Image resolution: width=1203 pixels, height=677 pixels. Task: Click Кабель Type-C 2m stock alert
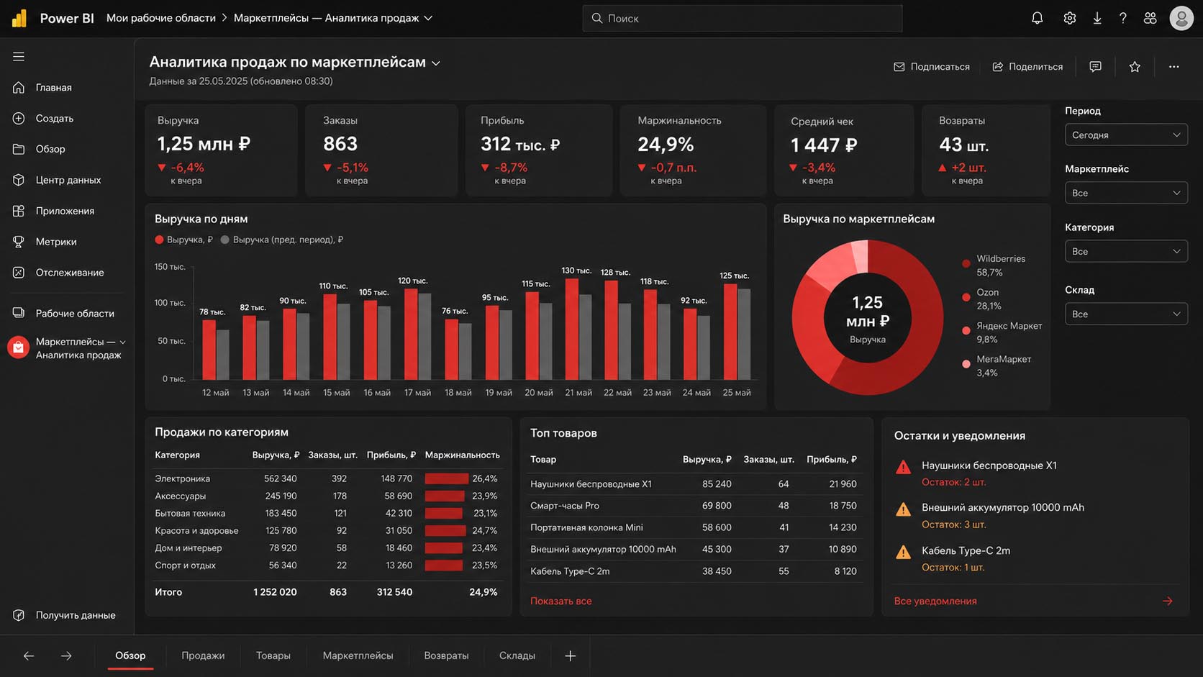(1035, 558)
